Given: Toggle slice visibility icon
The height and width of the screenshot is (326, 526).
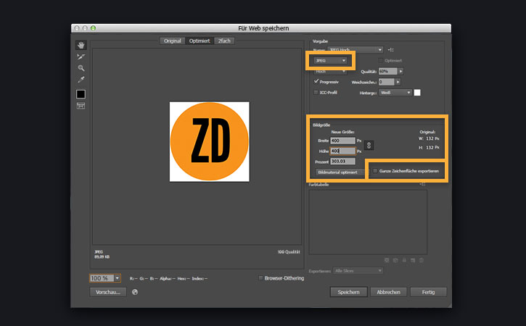Looking at the screenshot, I should coord(81,106).
